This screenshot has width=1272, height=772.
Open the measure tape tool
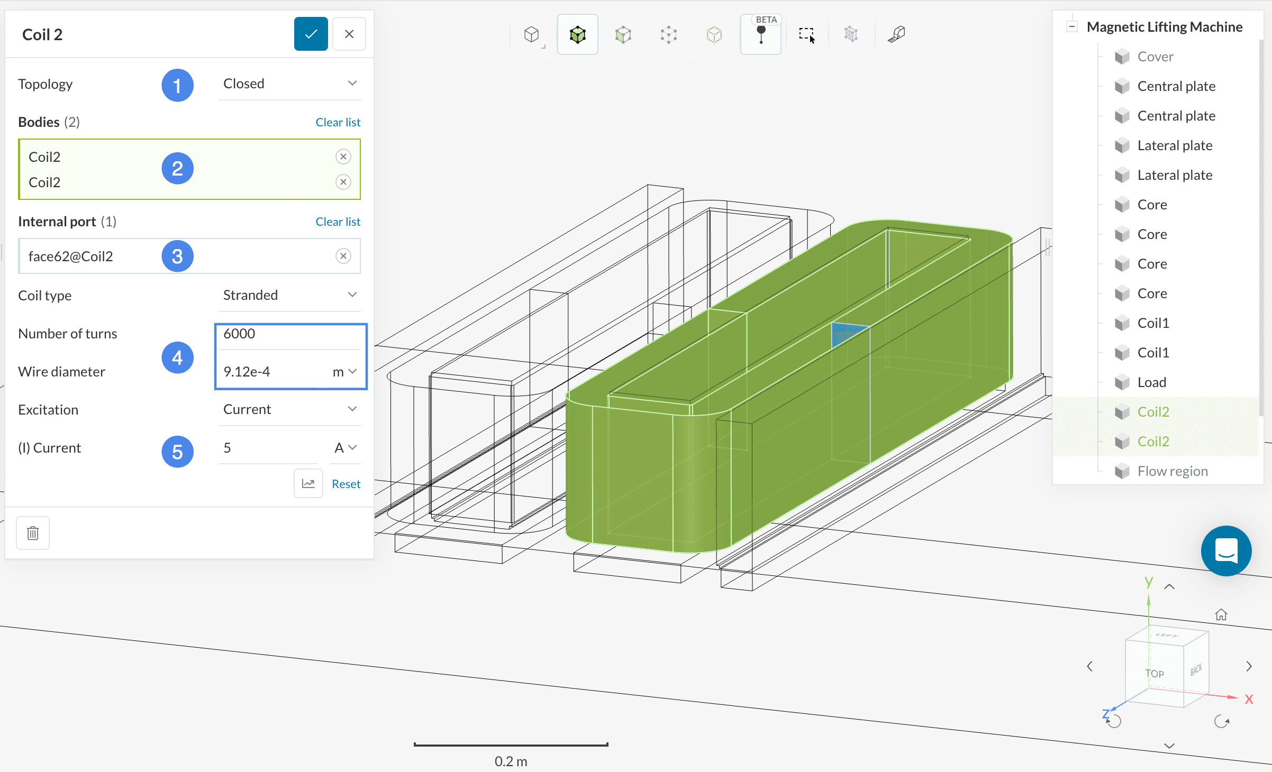pyautogui.click(x=896, y=35)
